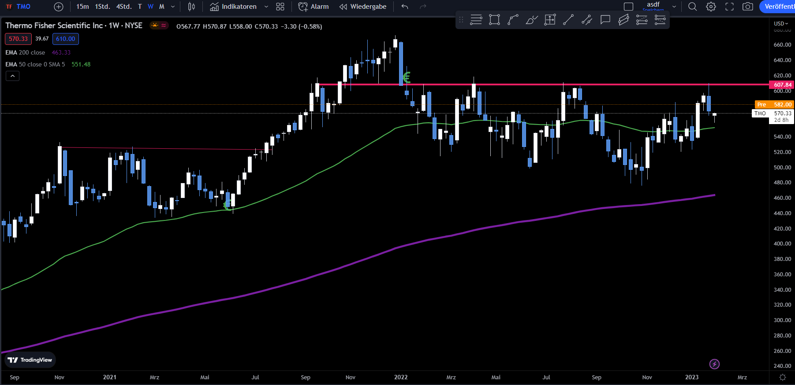Open time axis settings gear
Image resolution: width=795 pixels, height=385 pixels.
(782, 377)
